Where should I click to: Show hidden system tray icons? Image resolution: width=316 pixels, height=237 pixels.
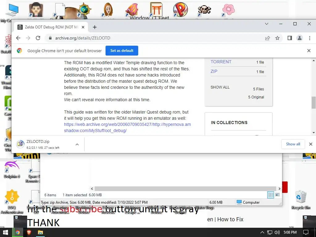[x=262, y=232]
